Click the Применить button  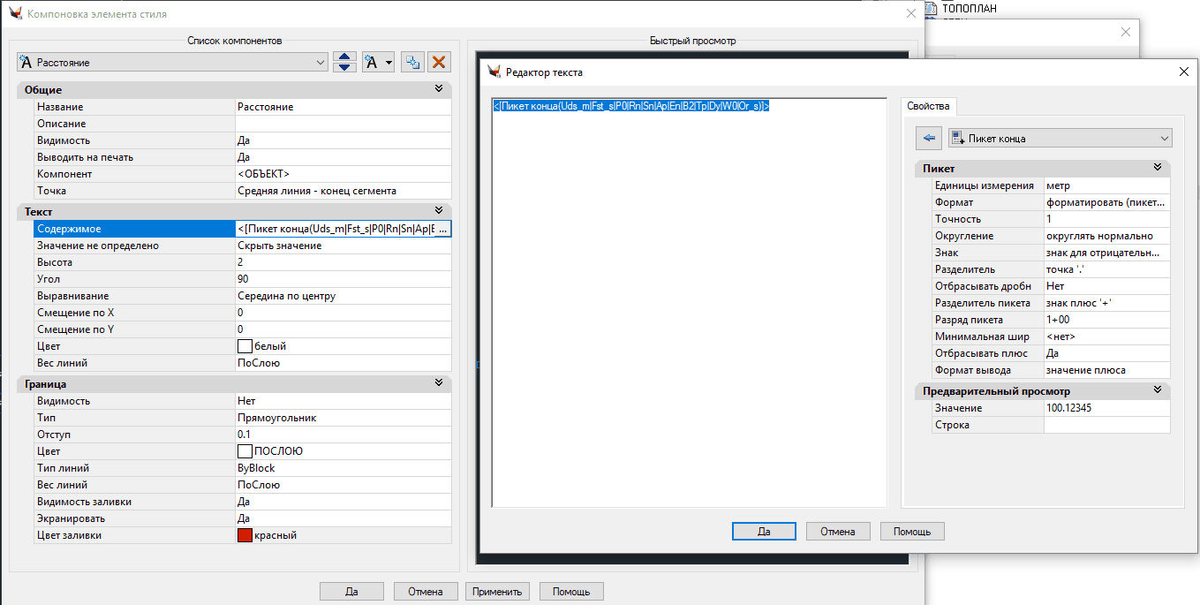pyautogui.click(x=498, y=592)
